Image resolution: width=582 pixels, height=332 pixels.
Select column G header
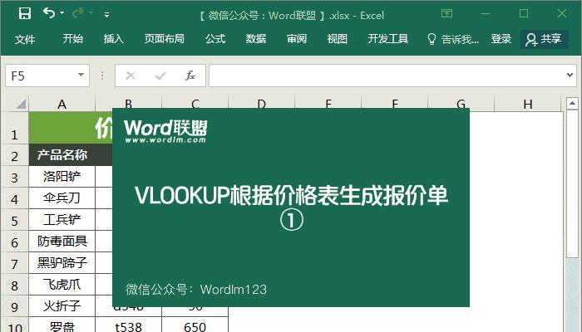point(461,103)
